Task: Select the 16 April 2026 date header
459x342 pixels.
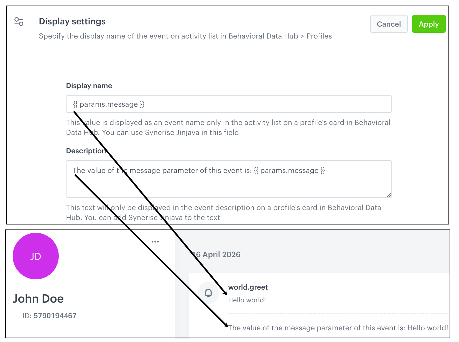Action: [x=216, y=254]
